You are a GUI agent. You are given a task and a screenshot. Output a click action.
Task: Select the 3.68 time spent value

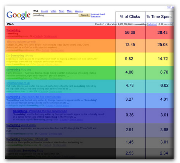(164, 130)
